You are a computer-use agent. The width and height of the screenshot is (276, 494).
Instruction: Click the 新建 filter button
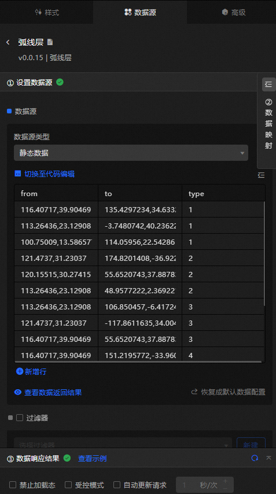251,444
